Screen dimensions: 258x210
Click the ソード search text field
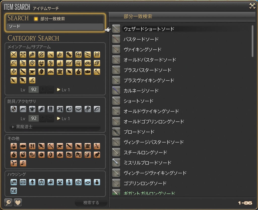[x=55, y=27]
